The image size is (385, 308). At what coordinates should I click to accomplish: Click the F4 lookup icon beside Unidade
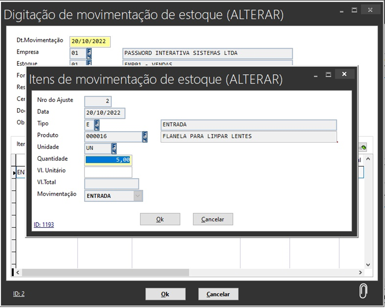point(114,148)
